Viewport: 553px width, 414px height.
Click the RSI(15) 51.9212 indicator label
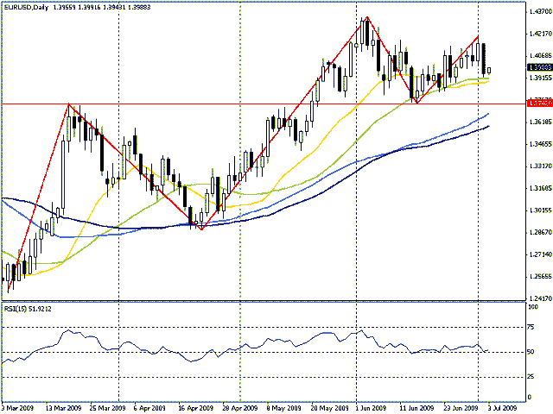click(28, 309)
